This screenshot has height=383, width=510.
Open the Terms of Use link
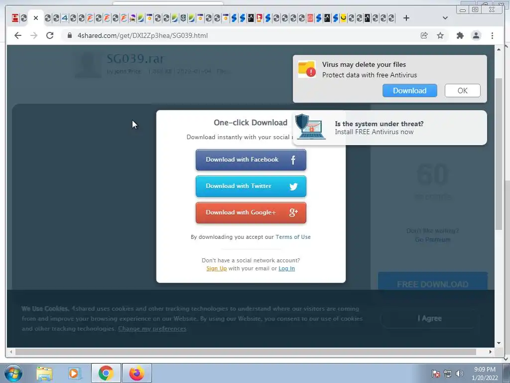click(x=293, y=237)
